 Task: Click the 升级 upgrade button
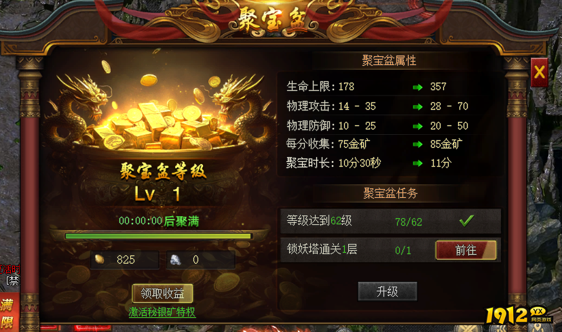[x=388, y=291]
